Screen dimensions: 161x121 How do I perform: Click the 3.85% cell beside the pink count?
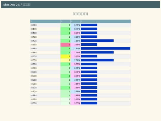(x=75, y=45)
